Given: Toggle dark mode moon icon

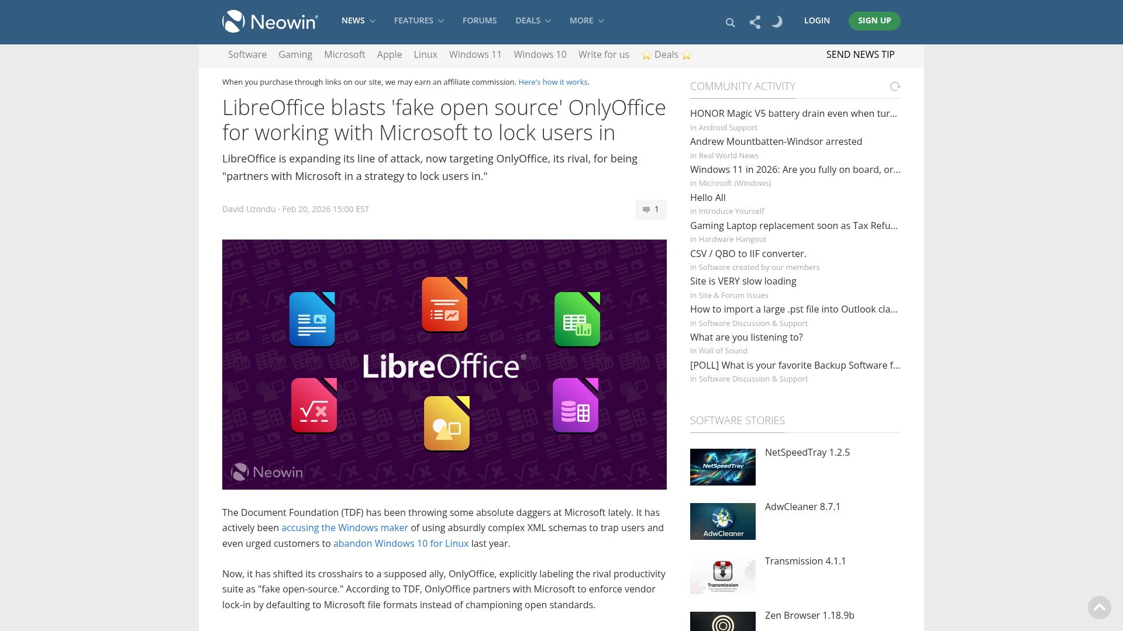Looking at the screenshot, I should 777,22.
